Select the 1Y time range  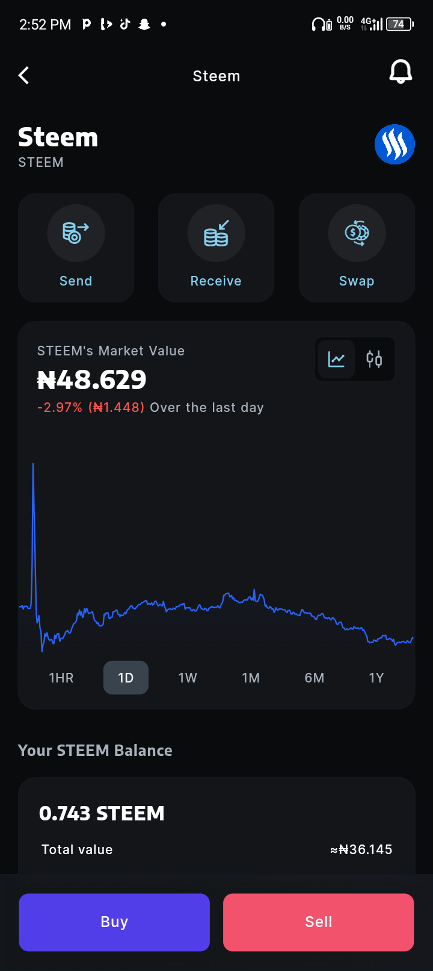[x=376, y=678]
